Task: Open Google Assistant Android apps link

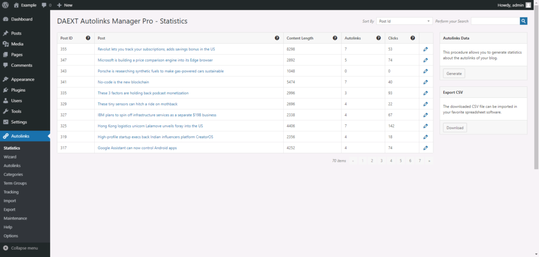Action: (137, 148)
